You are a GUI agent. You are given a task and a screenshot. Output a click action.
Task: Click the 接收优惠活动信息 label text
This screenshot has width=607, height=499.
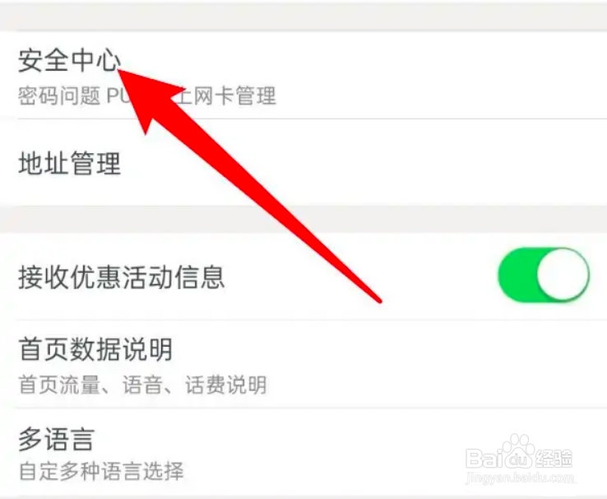[121, 277]
